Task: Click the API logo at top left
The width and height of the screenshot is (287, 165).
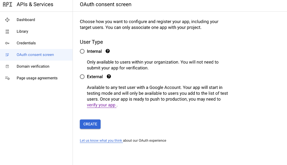Action: pos(7,4)
